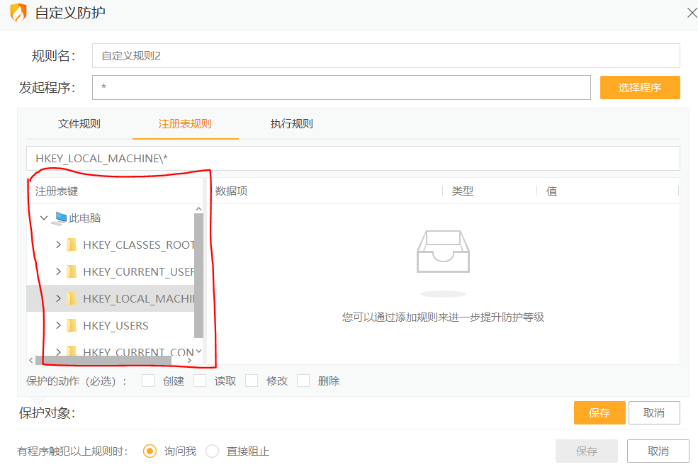Click the tree scrollbar up arrow
698x467 pixels.
pos(198,209)
